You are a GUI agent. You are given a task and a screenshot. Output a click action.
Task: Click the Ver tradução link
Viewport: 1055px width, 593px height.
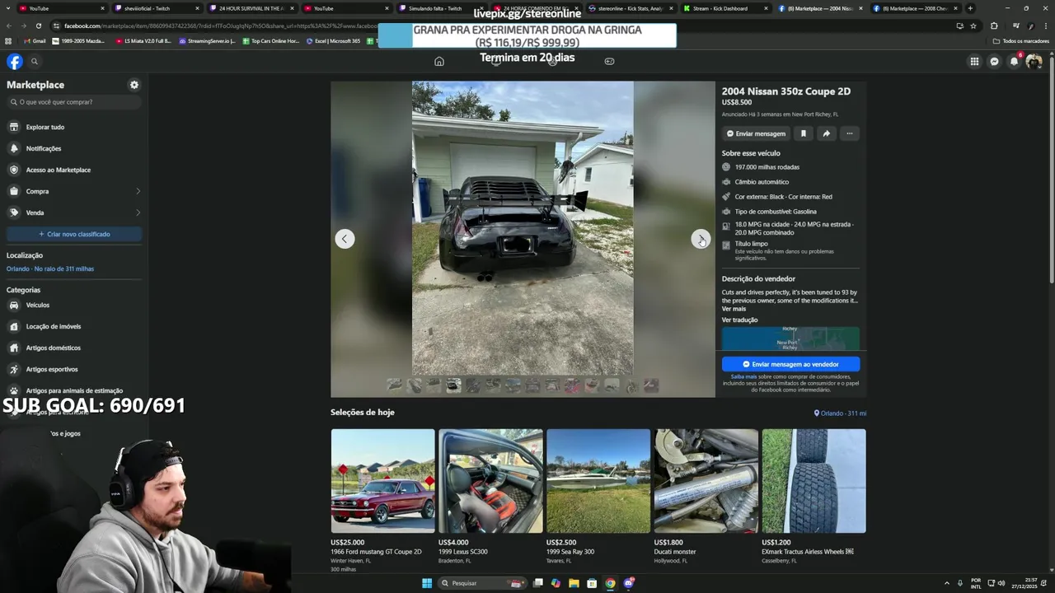point(739,320)
